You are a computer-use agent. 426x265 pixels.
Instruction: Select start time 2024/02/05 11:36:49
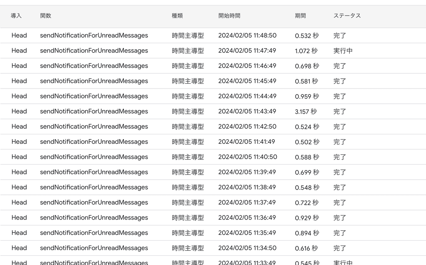pyautogui.click(x=247, y=218)
